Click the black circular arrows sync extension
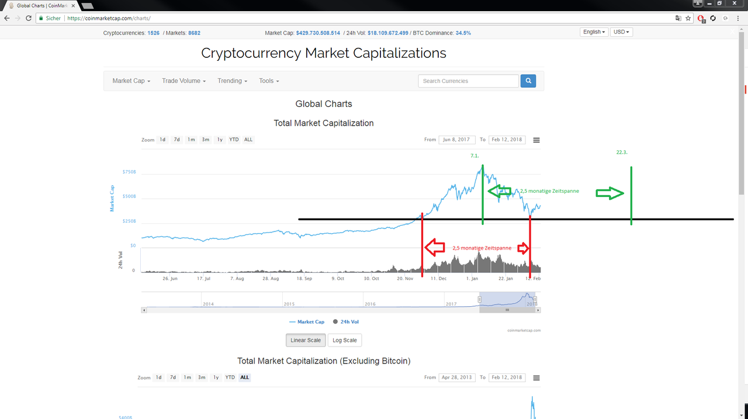Viewport: 748px width, 419px height. click(x=713, y=18)
